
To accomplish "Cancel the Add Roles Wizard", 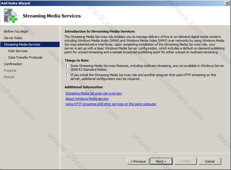I will tap(210, 161).
